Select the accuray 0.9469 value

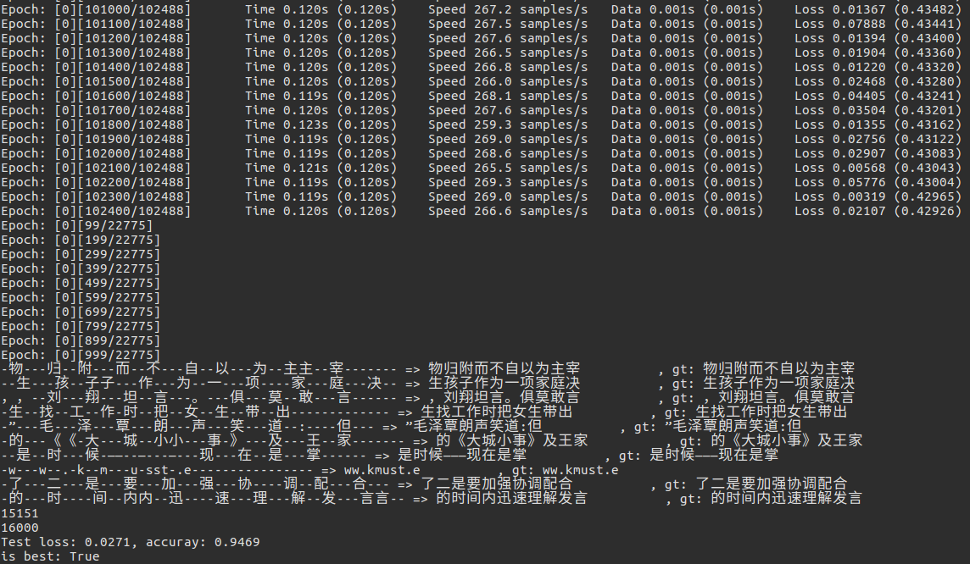coord(203,542)
